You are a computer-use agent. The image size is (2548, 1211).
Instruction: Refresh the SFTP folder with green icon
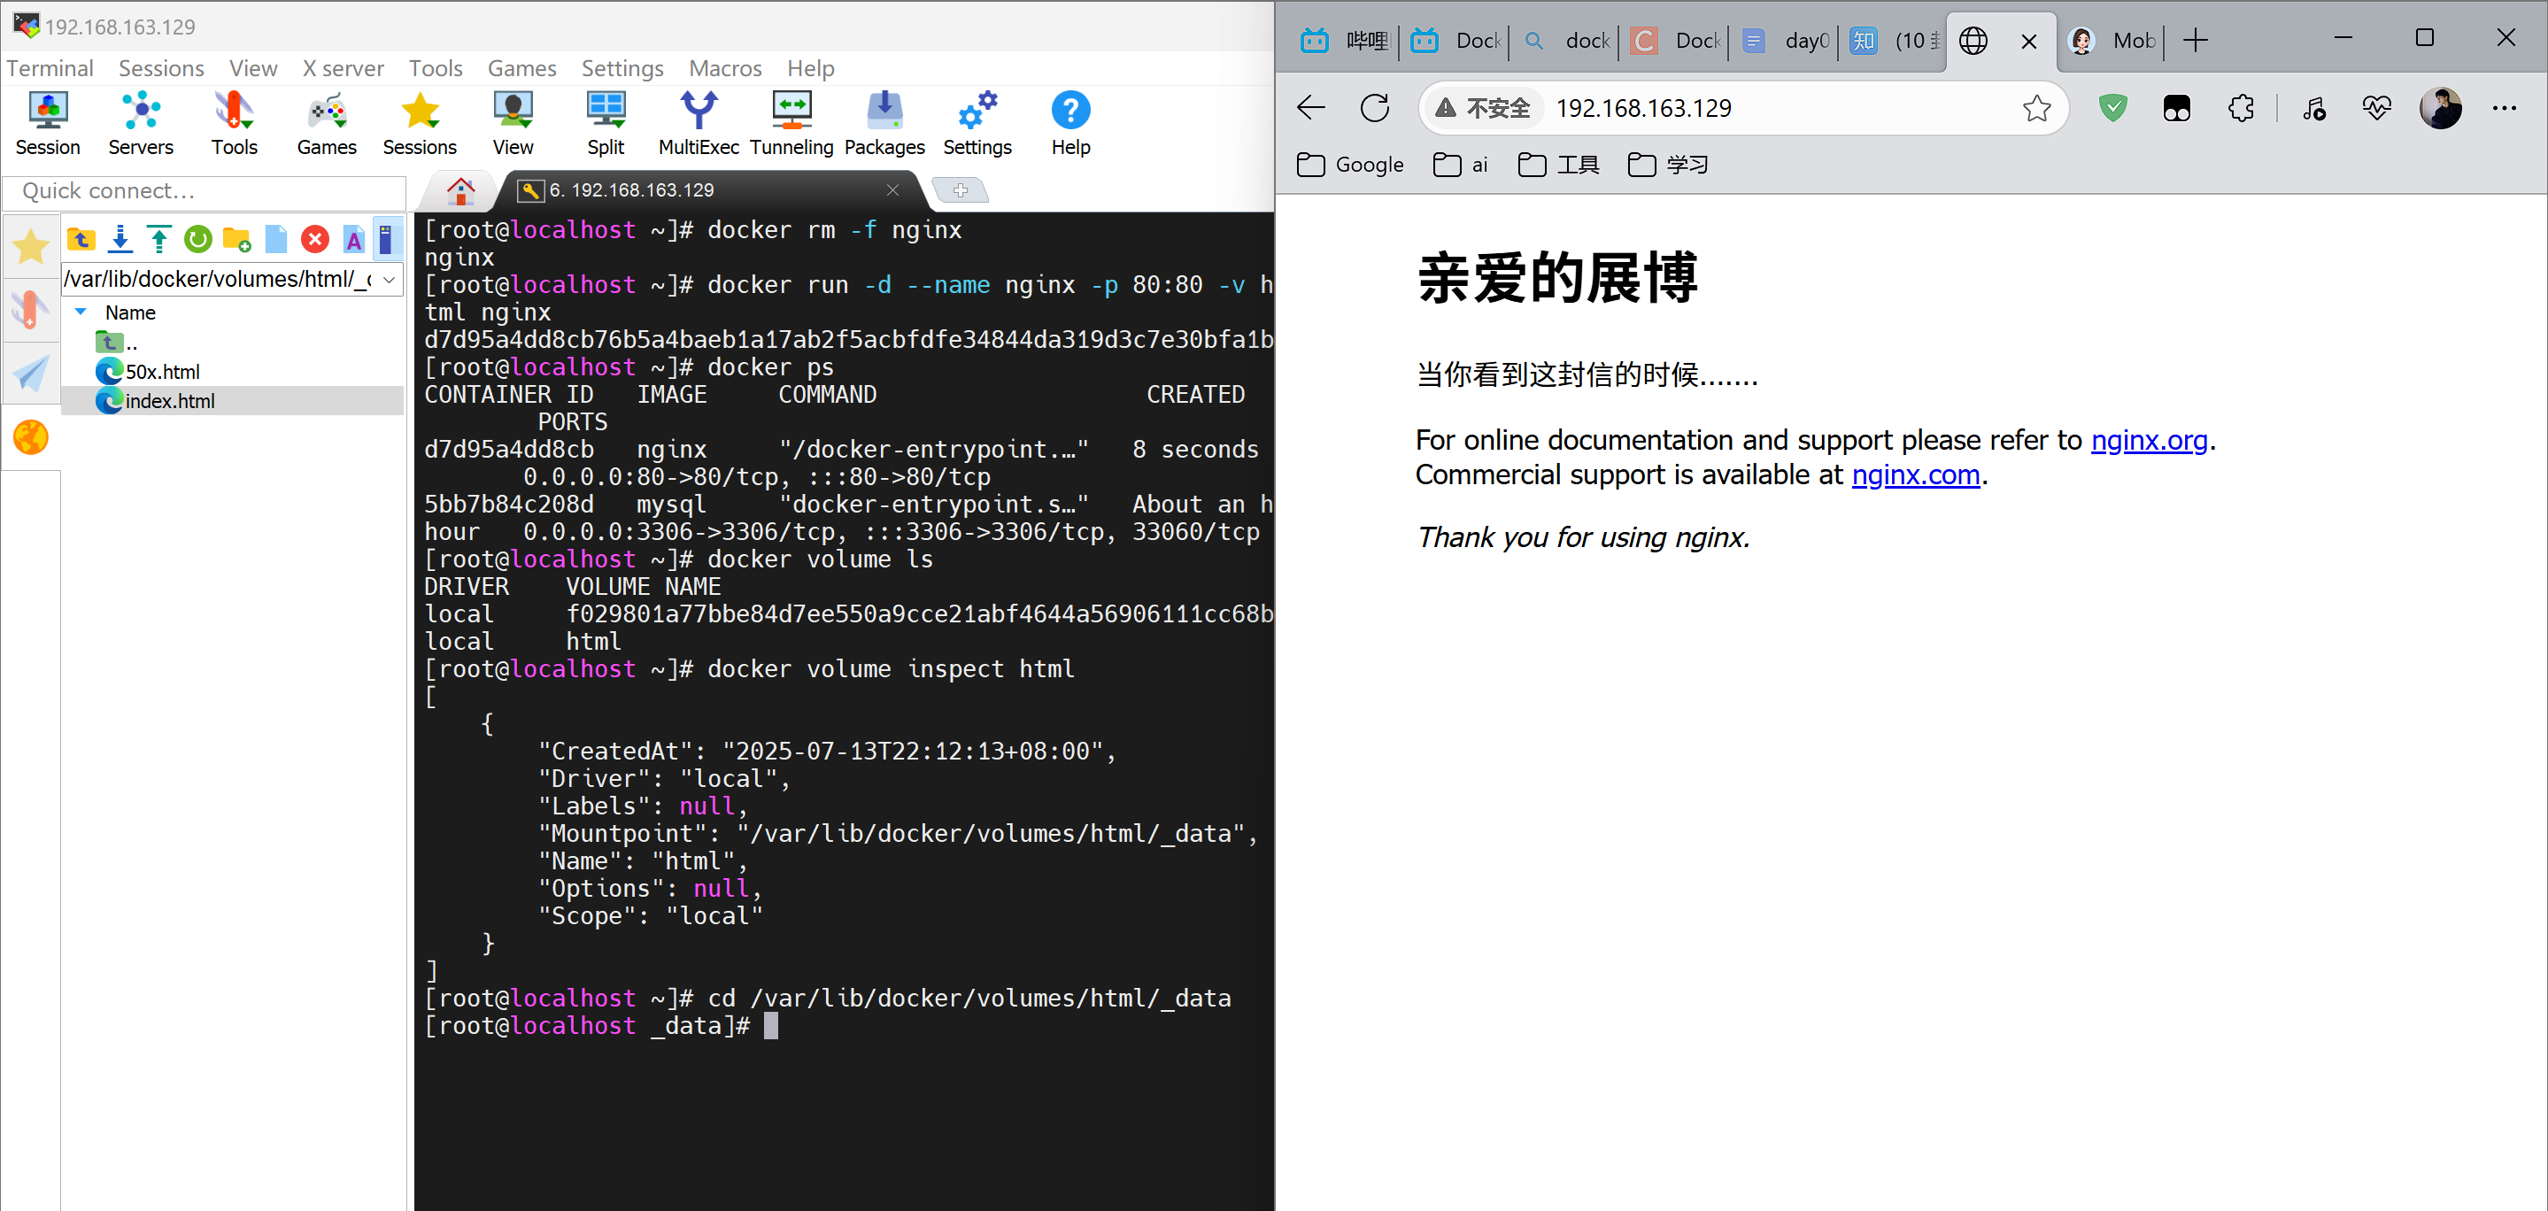click(x=197, y=239)
